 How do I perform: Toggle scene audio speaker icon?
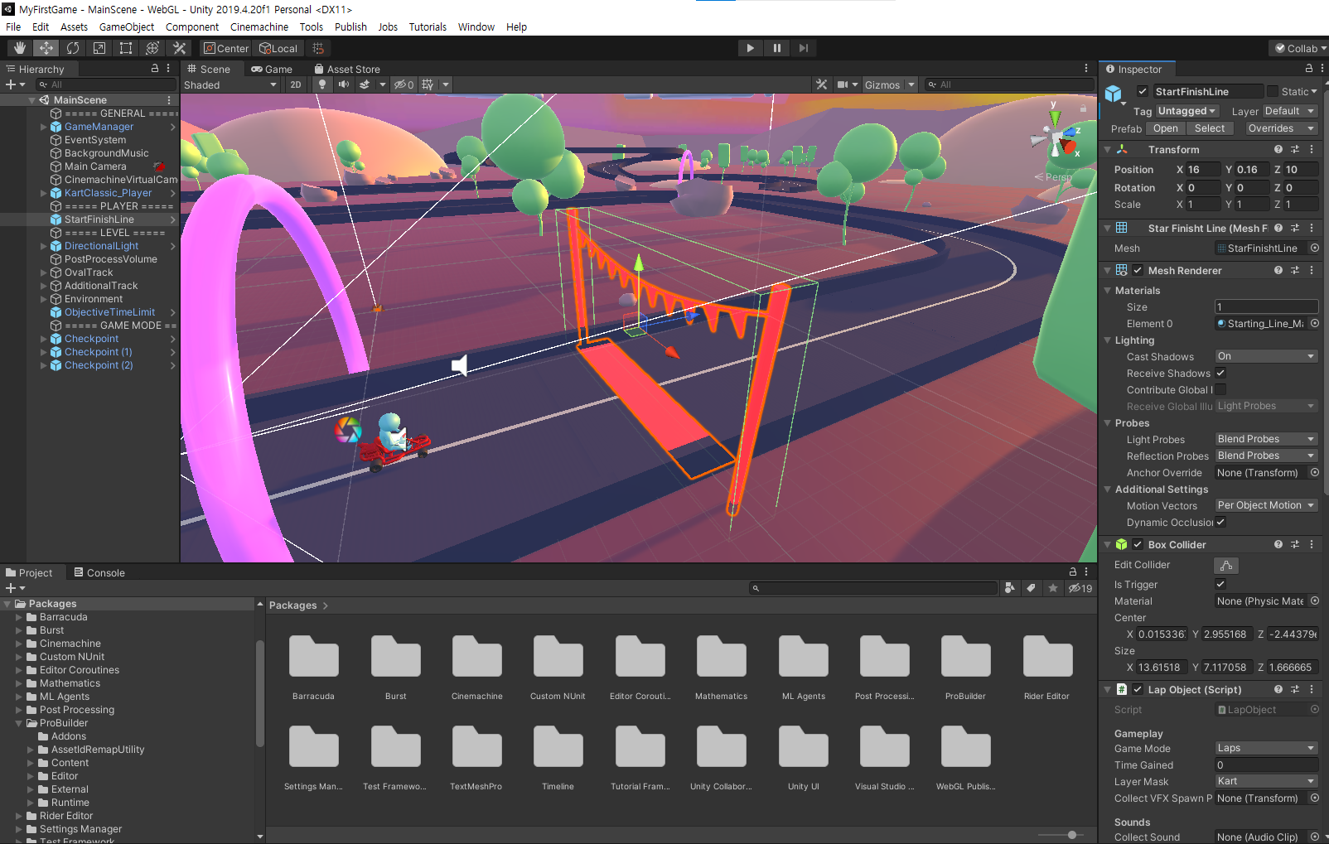click(343, 84)
